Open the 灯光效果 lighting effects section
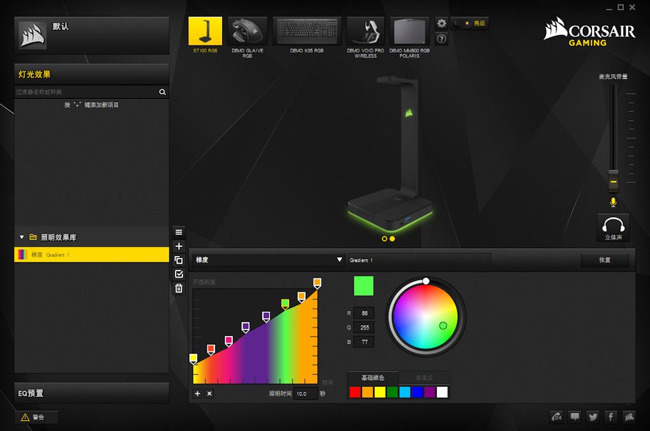 91,74
